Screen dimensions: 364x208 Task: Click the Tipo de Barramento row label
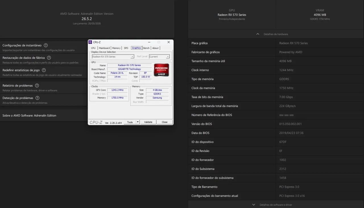pyautogui.click(x=204, y=187)
